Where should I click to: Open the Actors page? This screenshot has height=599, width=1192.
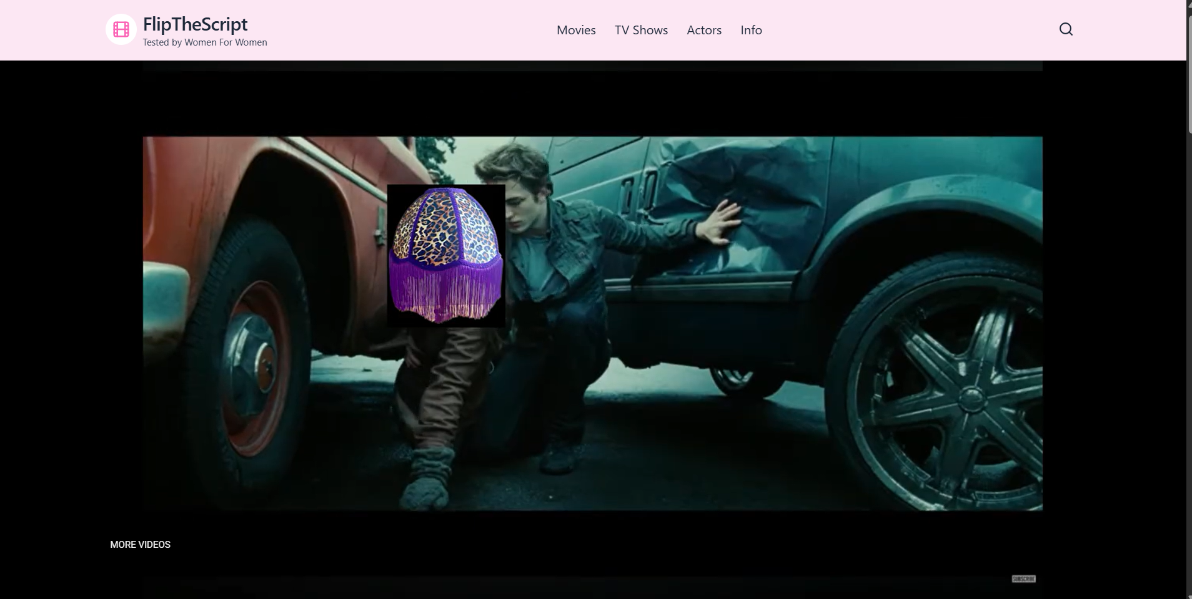[704, 30]
